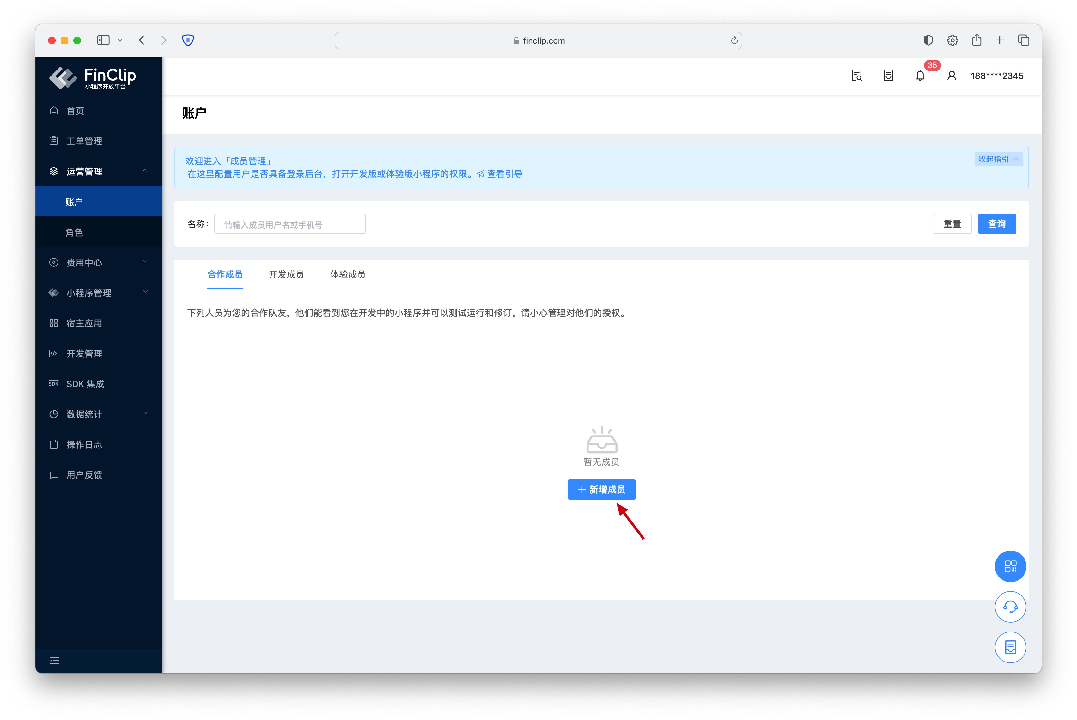1077x720 pixels.
Task: Open the notification bell with 35 badge
Action: (920, 76)
